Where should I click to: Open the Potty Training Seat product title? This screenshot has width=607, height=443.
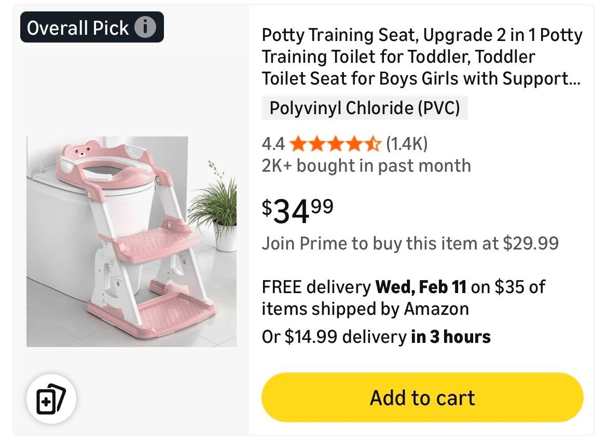(421, 57)
